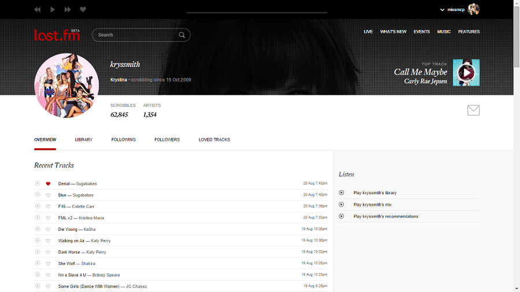This screenshot has height=292, width=520.
Task: Open Shakira artist link
Action: 88,264
